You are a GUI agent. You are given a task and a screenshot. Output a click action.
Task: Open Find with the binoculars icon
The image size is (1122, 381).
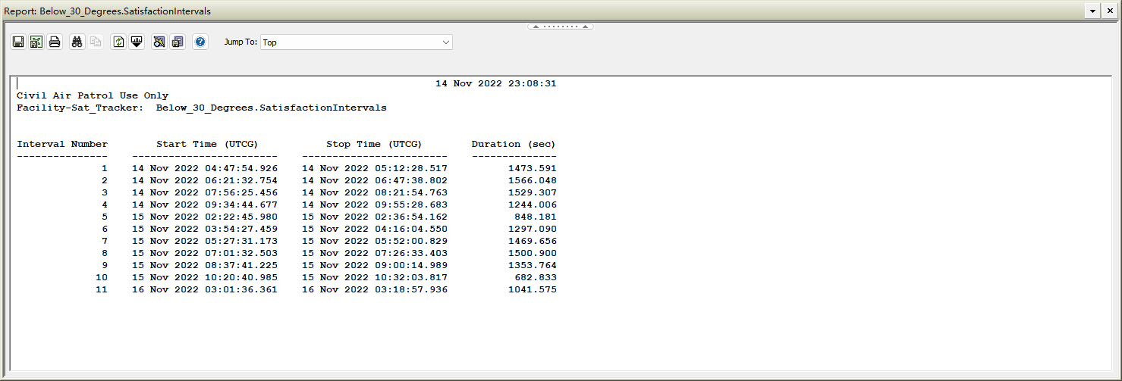point(77,42)
